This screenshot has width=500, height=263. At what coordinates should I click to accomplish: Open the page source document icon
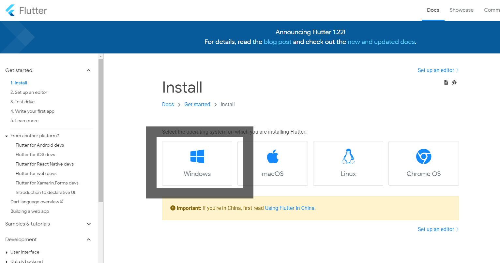(446, 82)
